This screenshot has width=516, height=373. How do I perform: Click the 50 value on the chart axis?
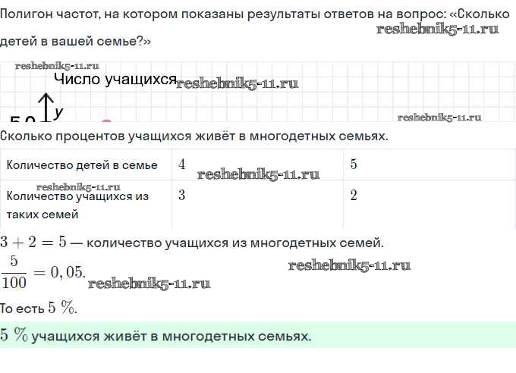23,118
